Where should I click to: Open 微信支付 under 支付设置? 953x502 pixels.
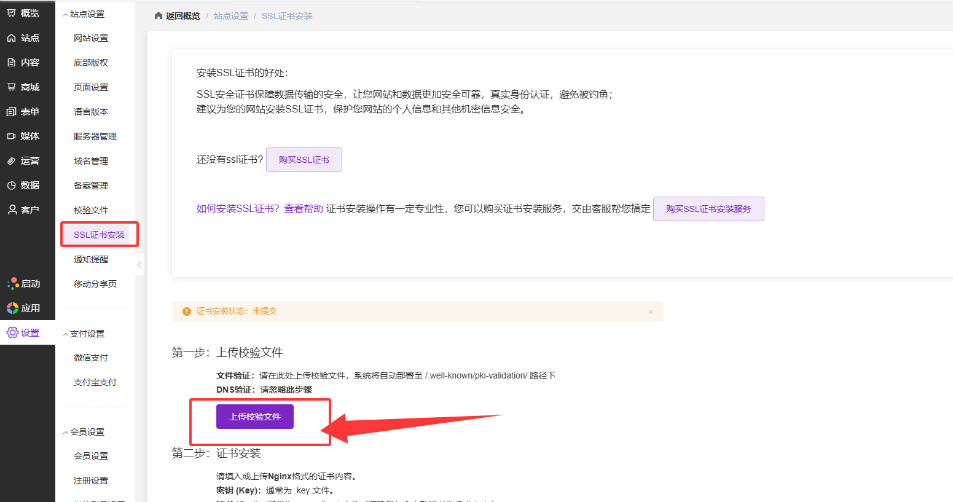pos(91,358)
